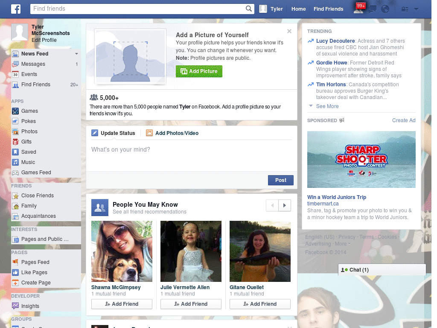Select Add Photos/Video tab

[x=172, y=133]
